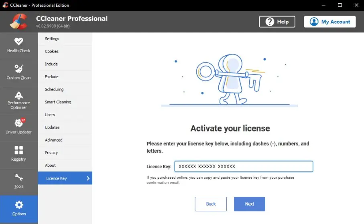Click the Help button
Screen dimensions: 364x224
277,22
